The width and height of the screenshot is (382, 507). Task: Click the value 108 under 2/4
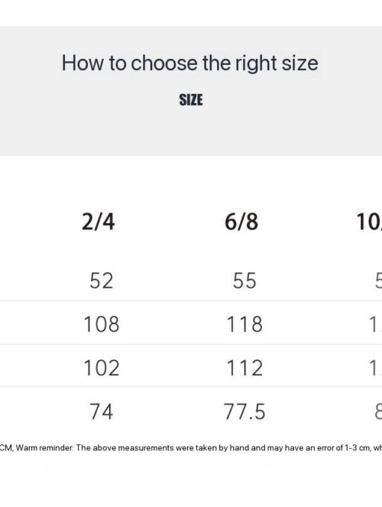pos(102,324)
